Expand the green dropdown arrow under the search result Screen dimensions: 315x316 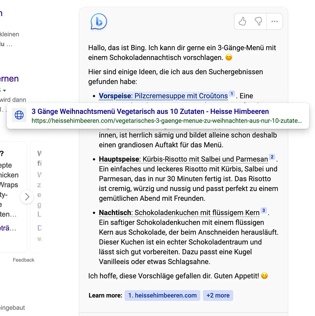[5, 91]
